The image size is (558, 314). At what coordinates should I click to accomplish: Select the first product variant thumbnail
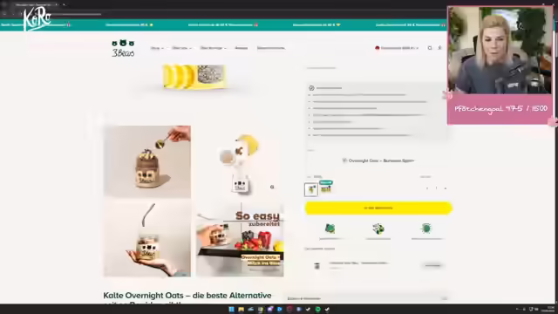pyautogui.click(x=311, y=189)
